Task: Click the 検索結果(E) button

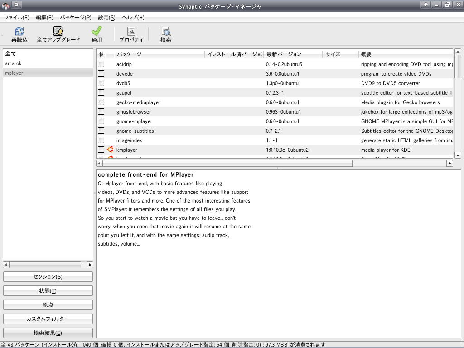Action: 48,333
